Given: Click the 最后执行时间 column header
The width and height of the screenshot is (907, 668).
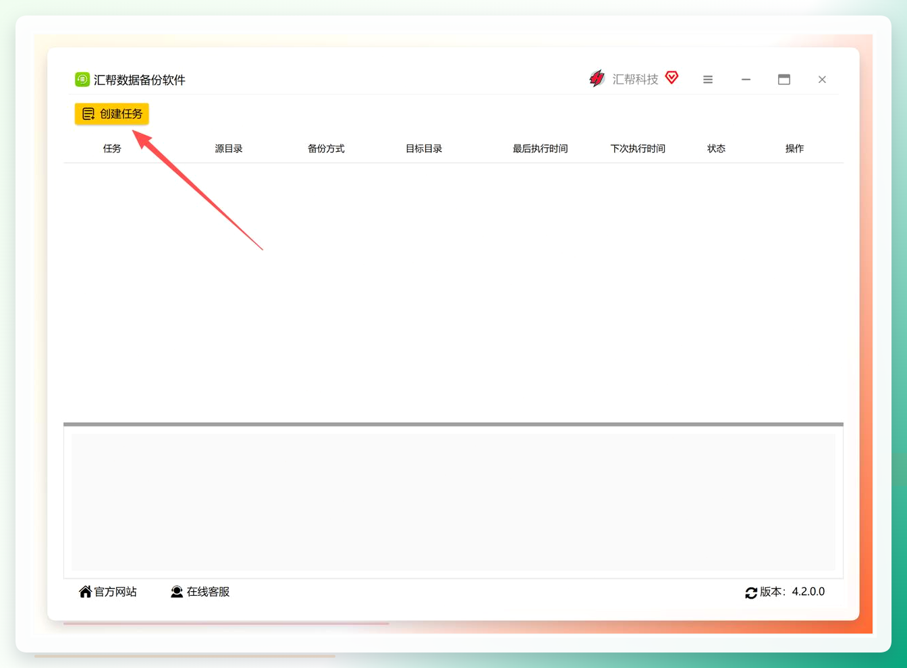Looking at the screenshot, I should (540, 148).
